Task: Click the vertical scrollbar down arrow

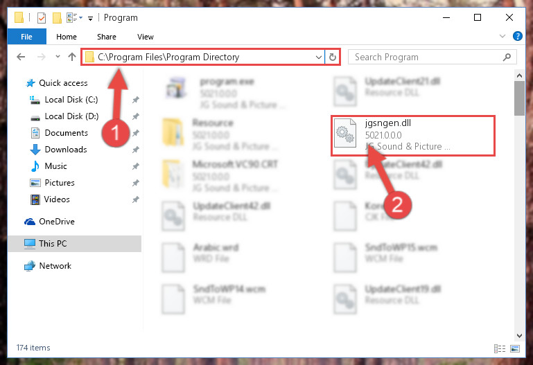Action: pos(519,336)
